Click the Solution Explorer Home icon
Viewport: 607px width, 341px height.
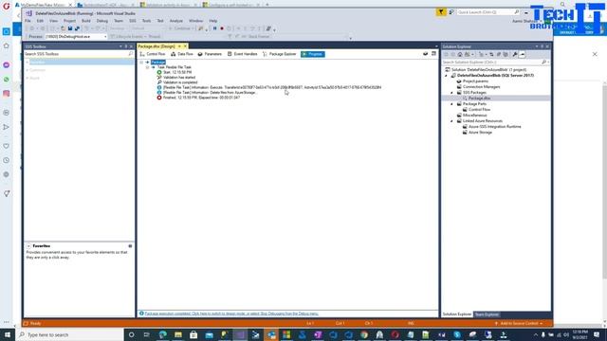click(460, 55)
